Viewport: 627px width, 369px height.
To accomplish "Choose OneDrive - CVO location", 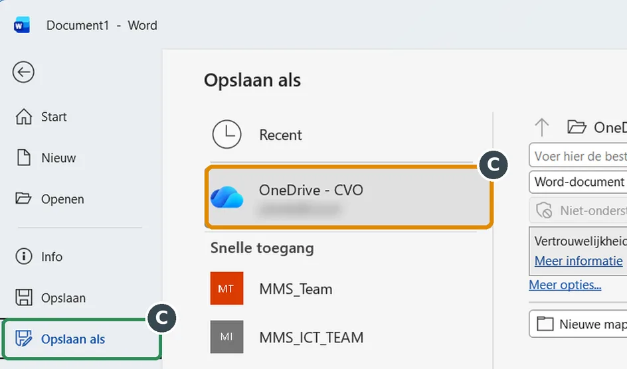I will [349, 197].
